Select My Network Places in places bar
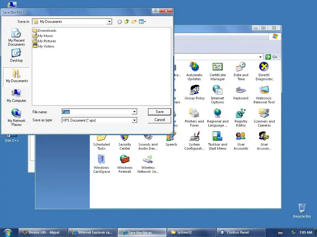Viewport: 317px width, 237px height. click(x=16, y=118)
